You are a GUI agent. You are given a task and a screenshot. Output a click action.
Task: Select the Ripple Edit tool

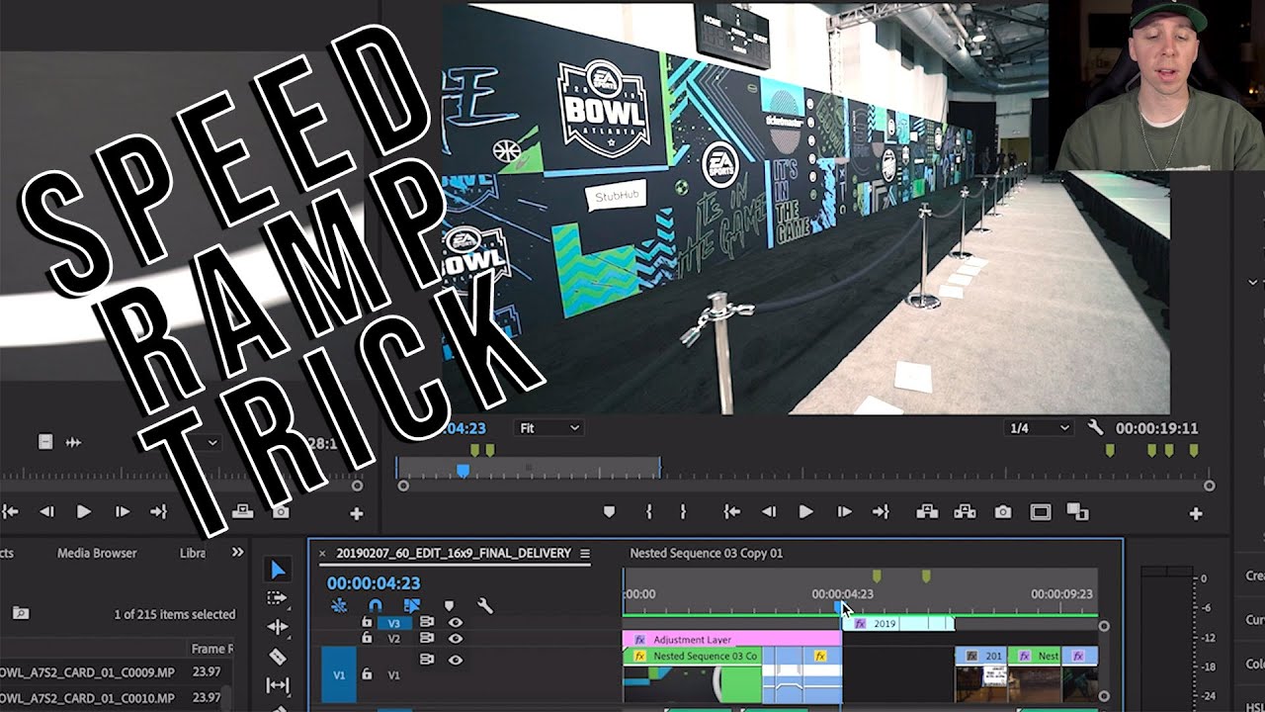[278, 627]
